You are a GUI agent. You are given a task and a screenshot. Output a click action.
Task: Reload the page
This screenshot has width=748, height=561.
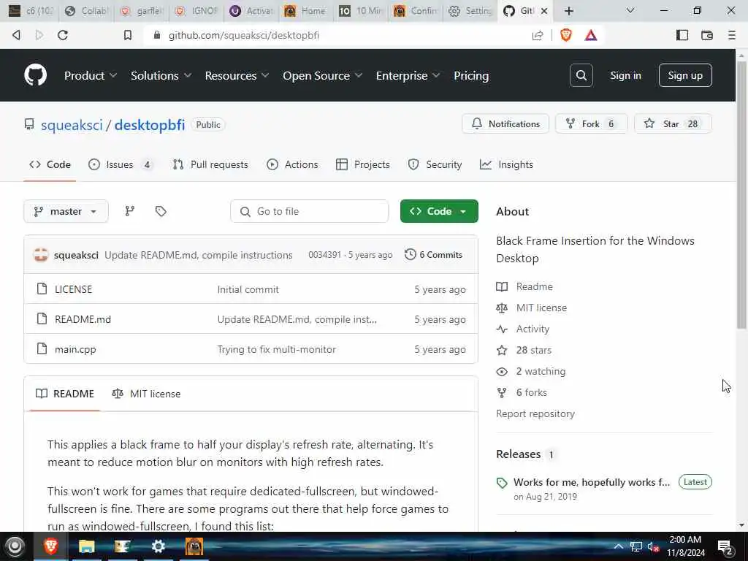click(63, 35)
